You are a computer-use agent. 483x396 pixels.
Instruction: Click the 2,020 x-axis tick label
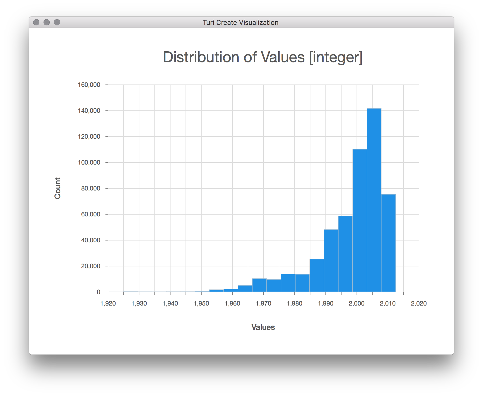click(x=419, y=303)
